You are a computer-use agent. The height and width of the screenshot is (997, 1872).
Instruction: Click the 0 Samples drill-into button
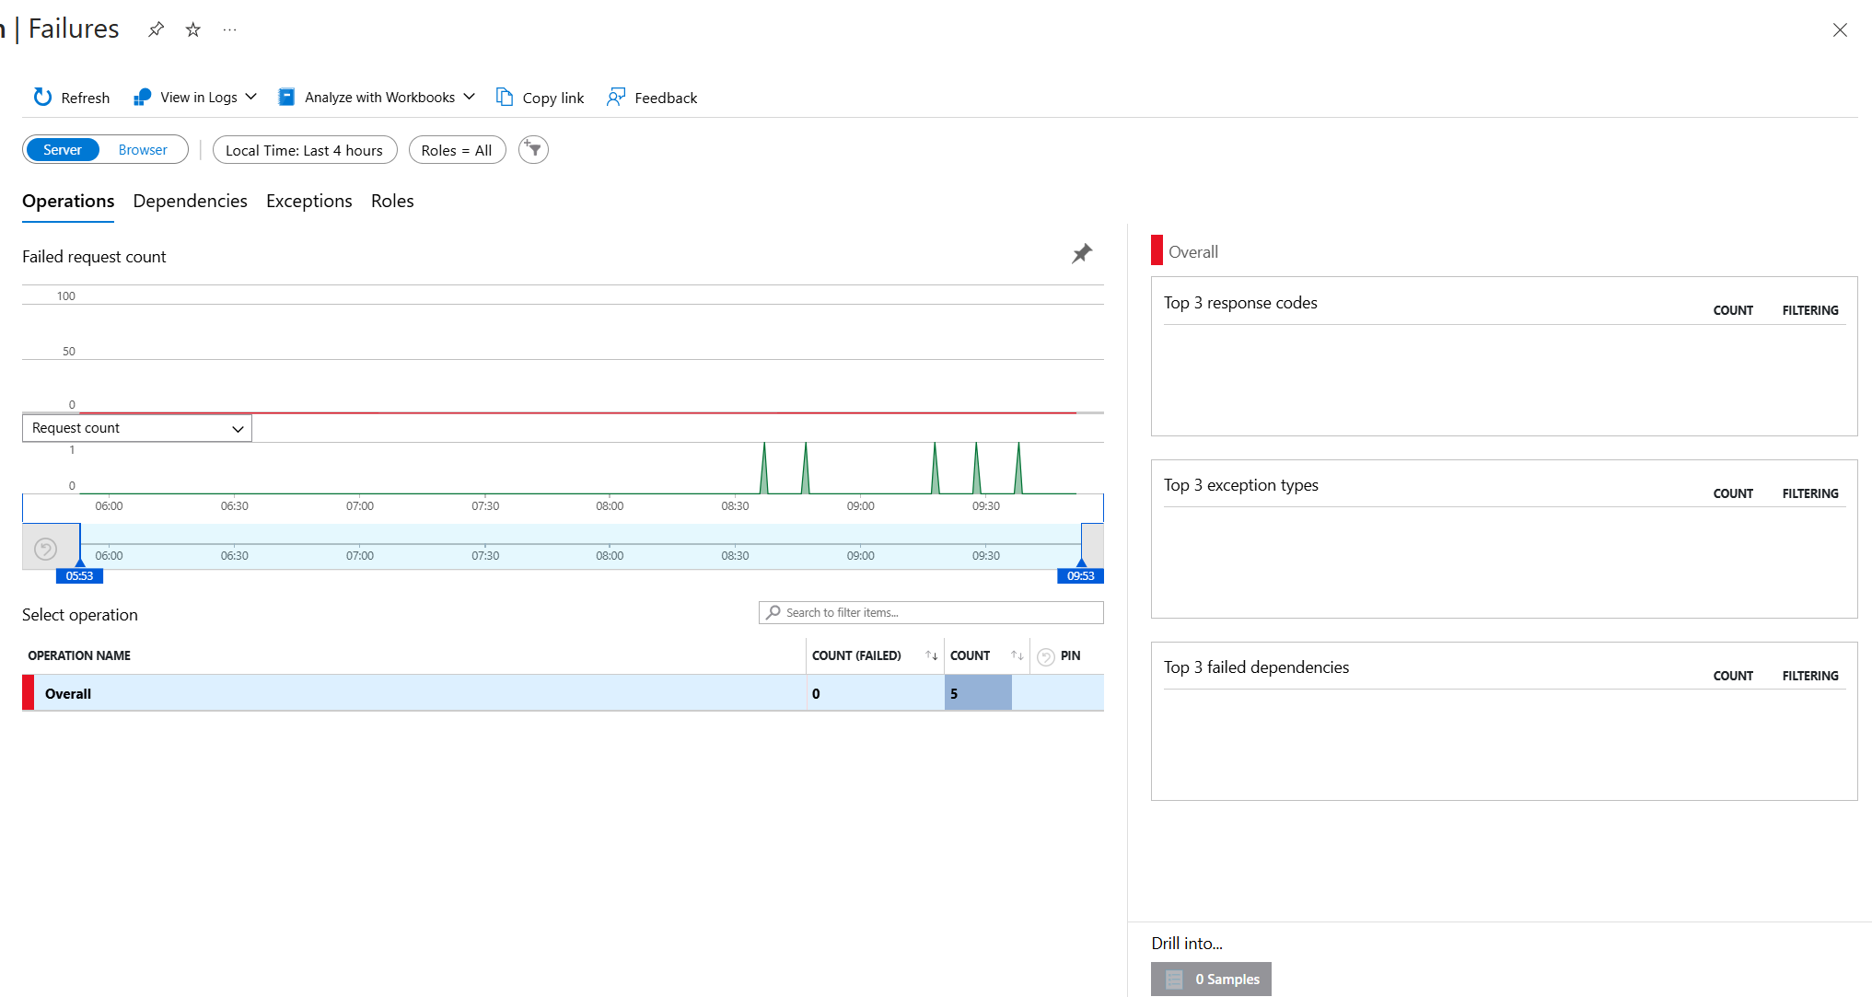point(1211,980)
